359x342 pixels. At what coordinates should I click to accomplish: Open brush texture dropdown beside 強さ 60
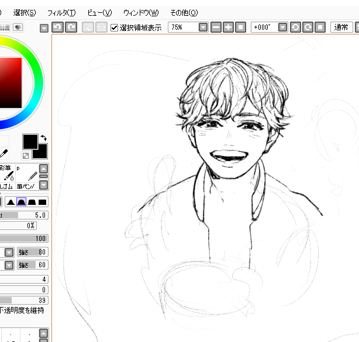(9, 265)
